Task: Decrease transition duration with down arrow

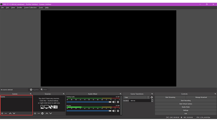Action: (152, 101)
